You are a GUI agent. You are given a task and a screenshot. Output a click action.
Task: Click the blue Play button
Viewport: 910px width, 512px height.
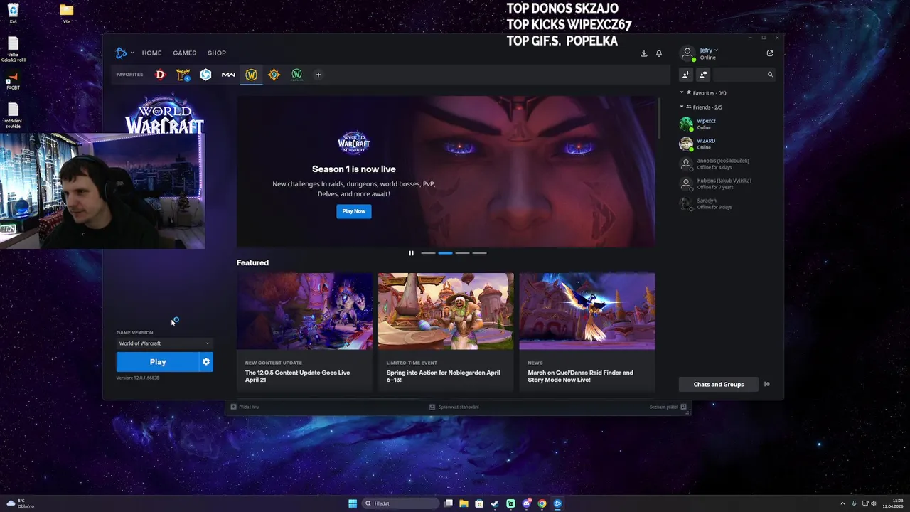tap(158, 362)
